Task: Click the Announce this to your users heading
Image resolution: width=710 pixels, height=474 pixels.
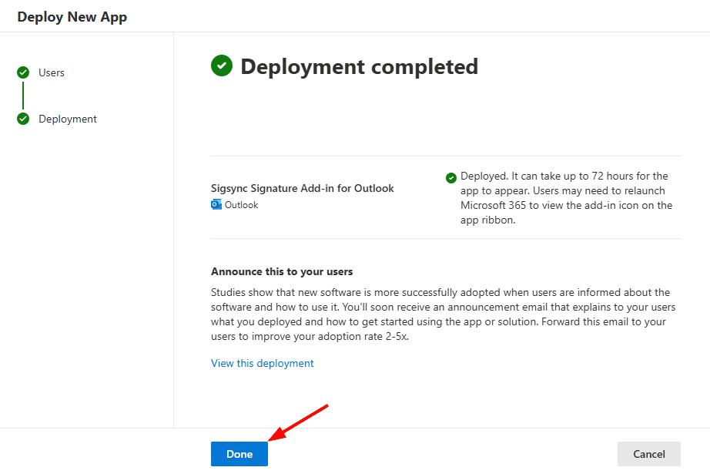Action: 282,271
